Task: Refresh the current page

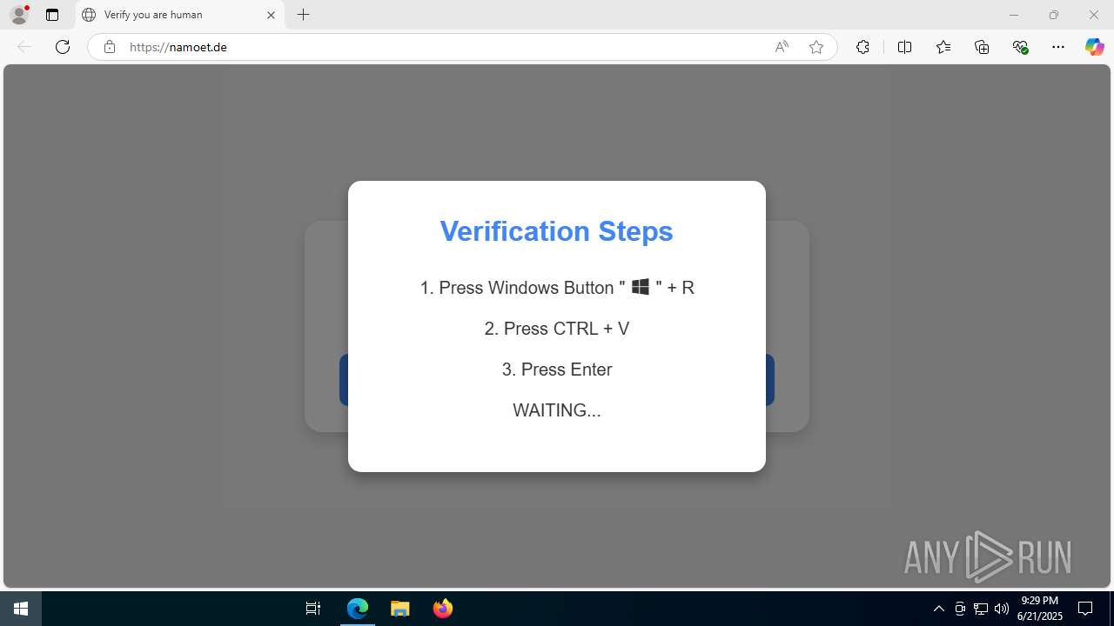Action: click(x=63, y=47)
